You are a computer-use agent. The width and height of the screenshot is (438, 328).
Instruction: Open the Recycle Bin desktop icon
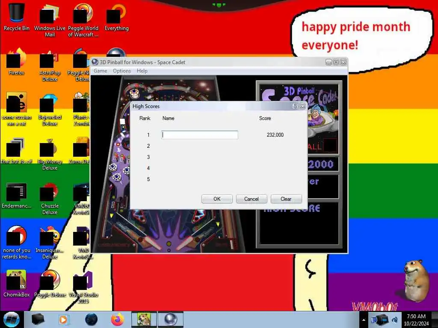(x=17, y=17)
